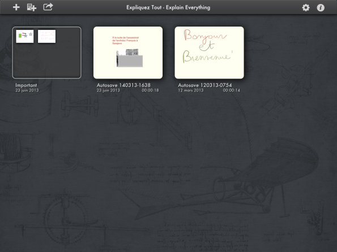Viewport: 337px width, 252px height.
Task: Click the 12 mars 2013 date label
Action: tap(191, 90)
